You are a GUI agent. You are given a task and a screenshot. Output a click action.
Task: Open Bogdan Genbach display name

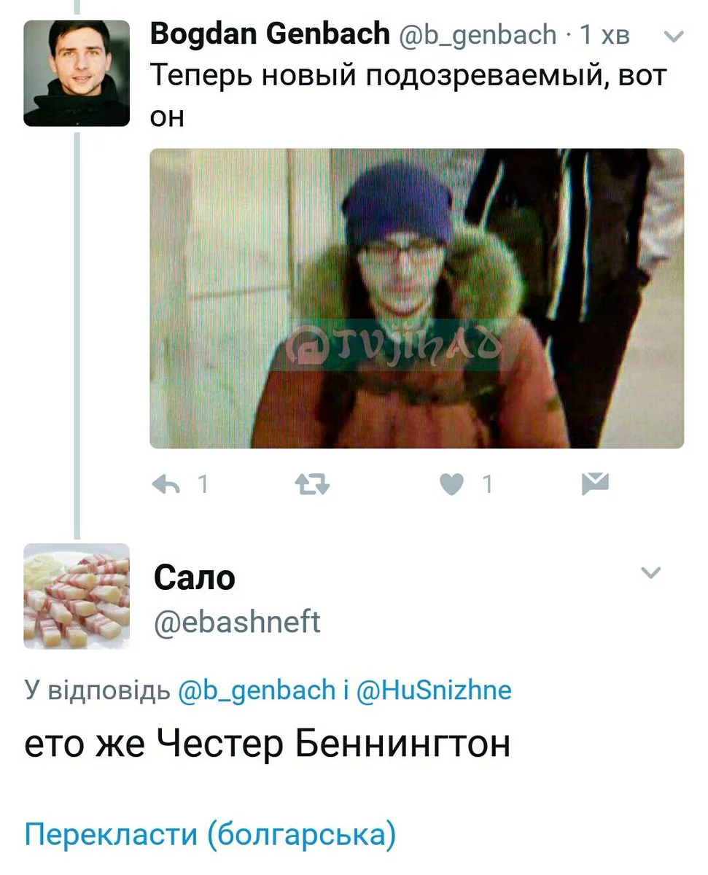pyautogui.click(x=271, y=34)
